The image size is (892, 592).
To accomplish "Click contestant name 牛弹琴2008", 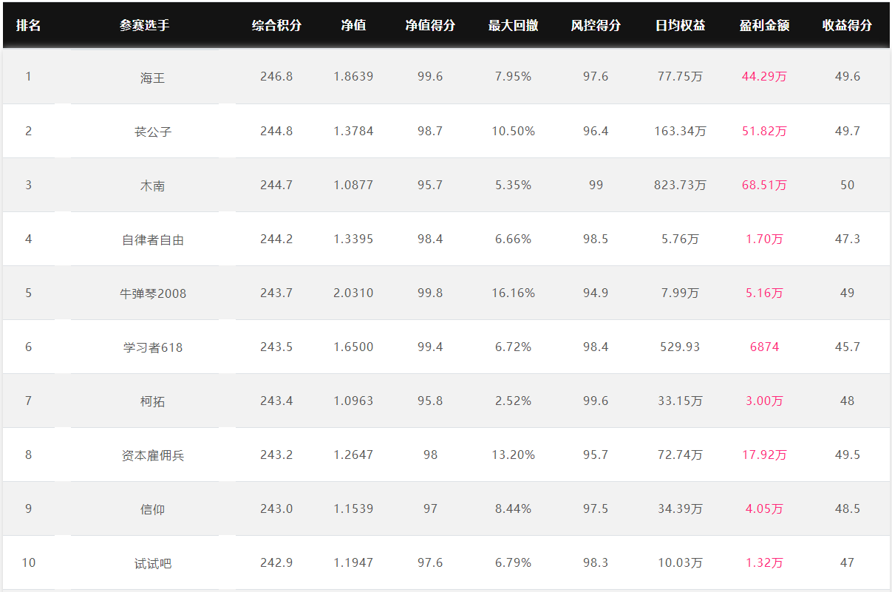I will point(153,293).
